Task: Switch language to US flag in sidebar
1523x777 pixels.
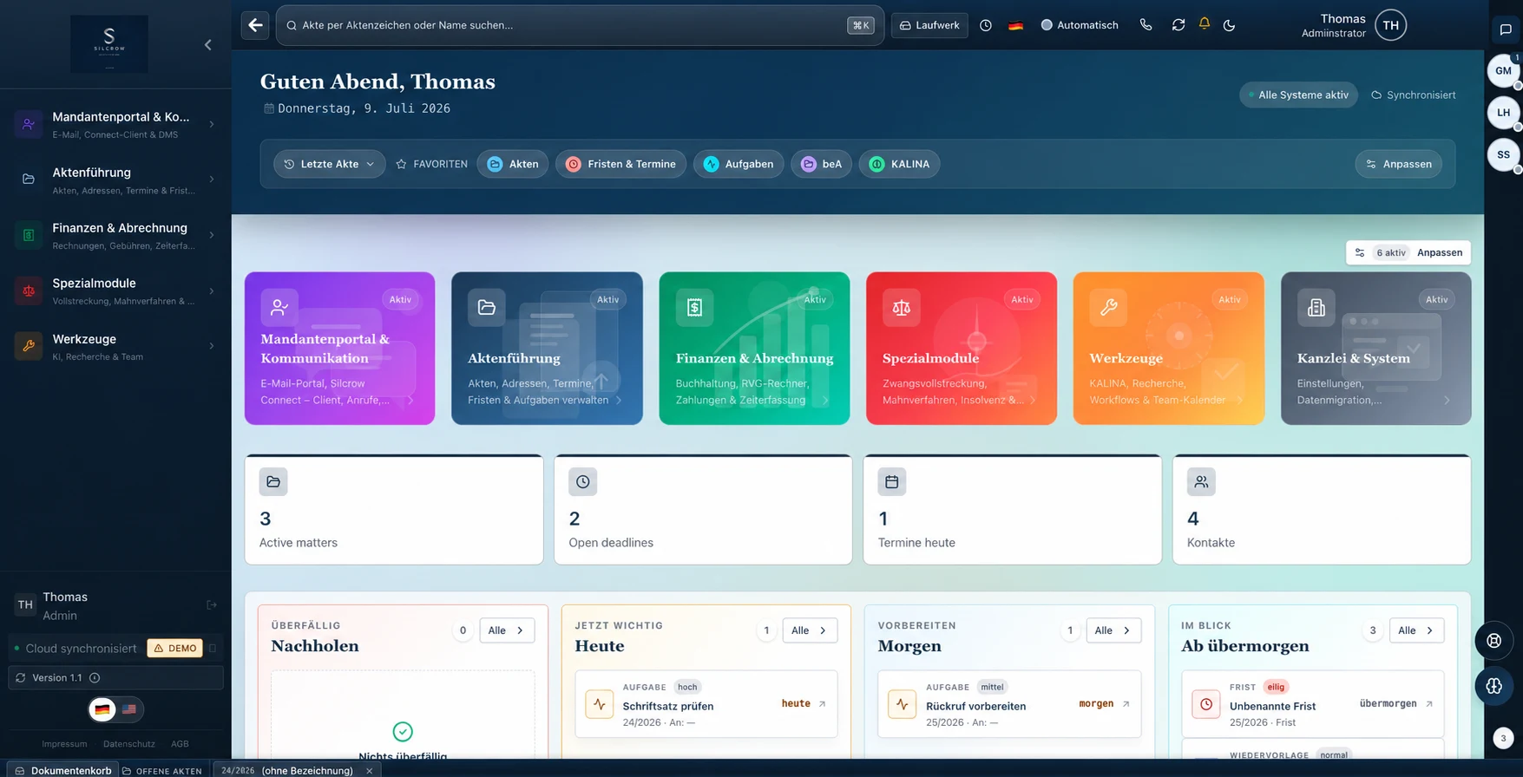Action: 129,709
